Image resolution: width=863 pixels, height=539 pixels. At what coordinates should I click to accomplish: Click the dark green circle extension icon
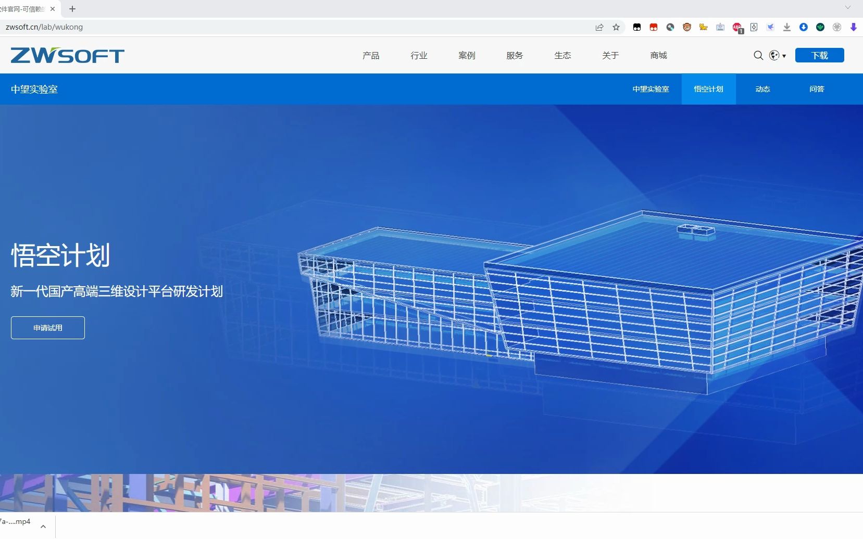(820, 27)
